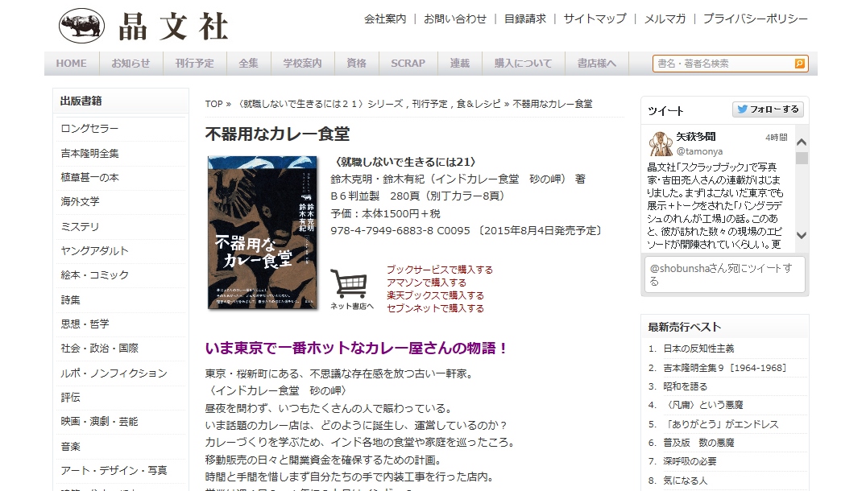
Task: Click the 楽天ブックスで購入する link
Action: click(435, 295)
